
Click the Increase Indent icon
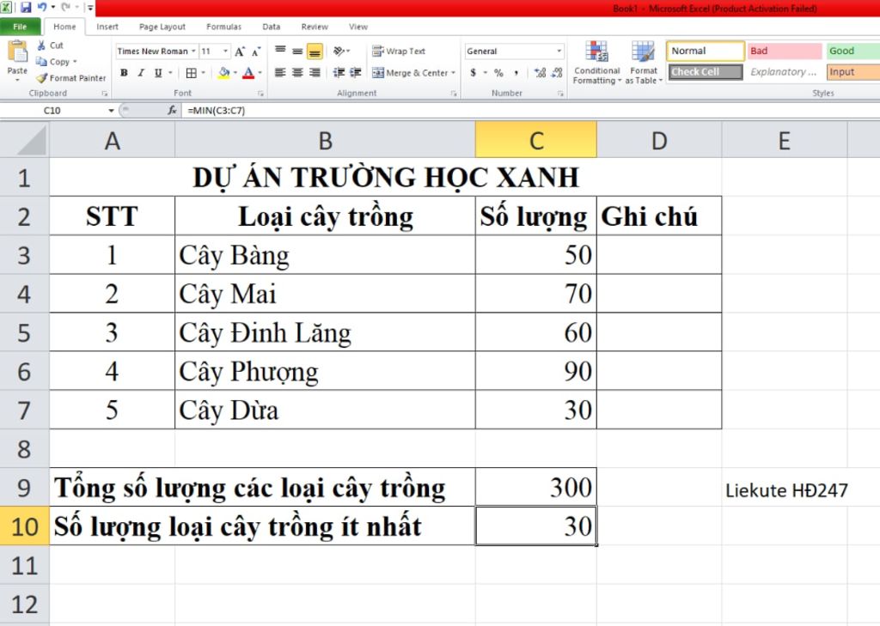(x=356, y=73)
